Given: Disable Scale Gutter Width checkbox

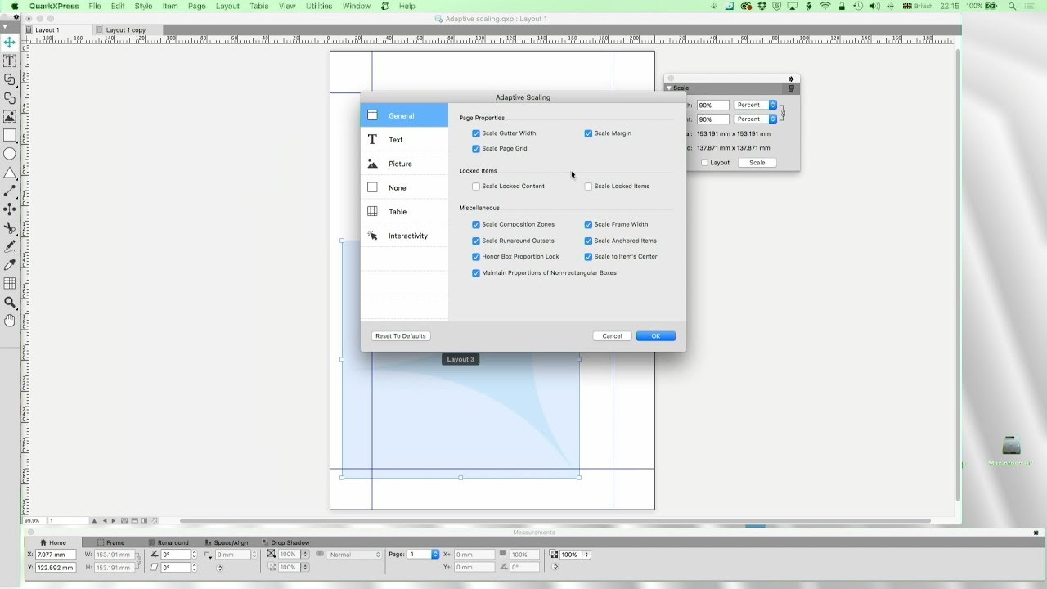Looking at the screenshot, I should click(476, 133).
